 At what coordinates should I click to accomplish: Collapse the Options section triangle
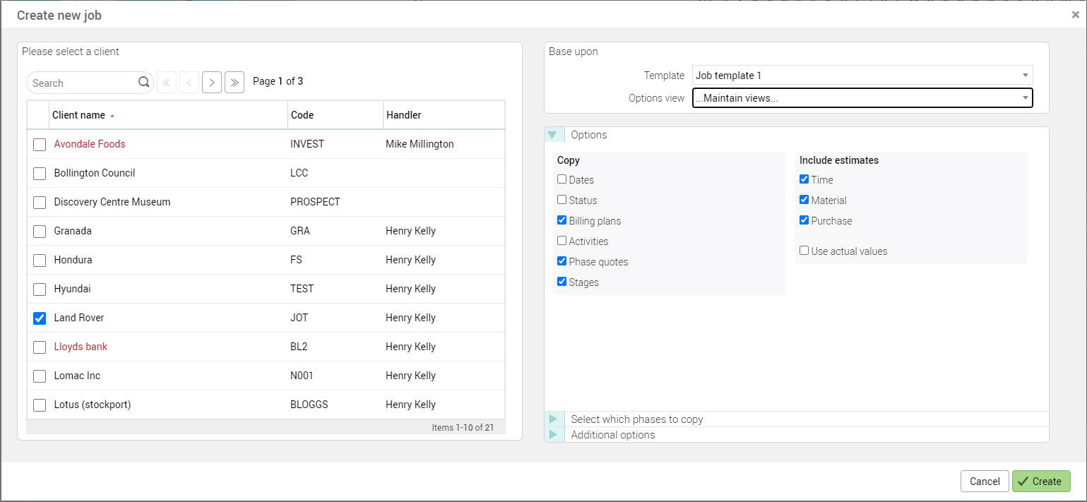(x=553, y=135)
